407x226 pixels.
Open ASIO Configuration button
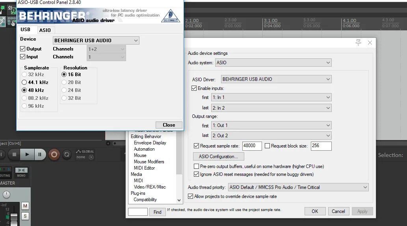[219, 156]
